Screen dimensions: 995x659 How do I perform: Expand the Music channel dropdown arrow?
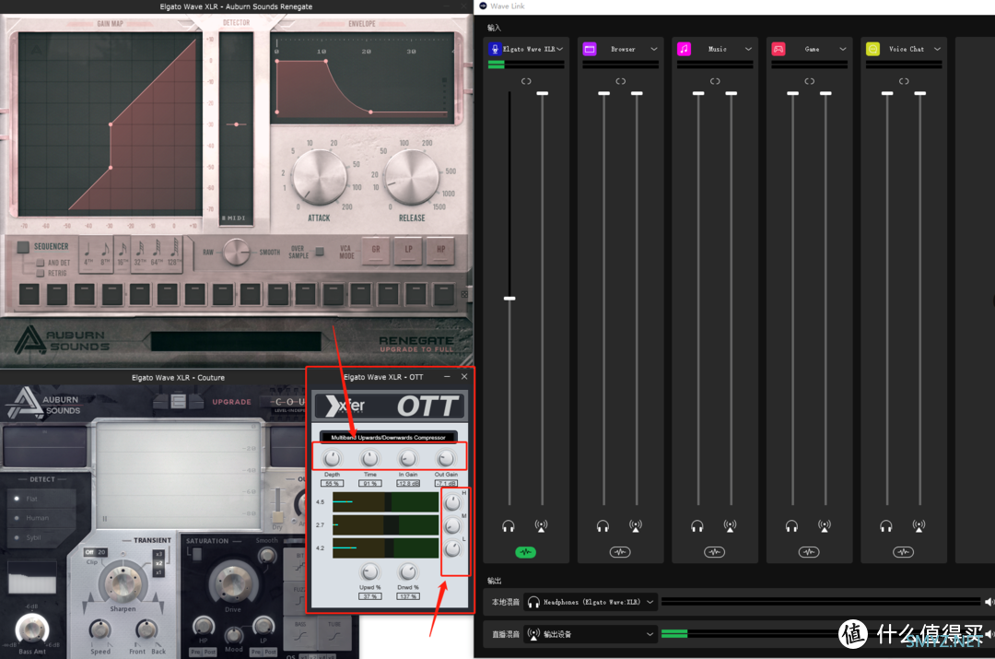749,49
